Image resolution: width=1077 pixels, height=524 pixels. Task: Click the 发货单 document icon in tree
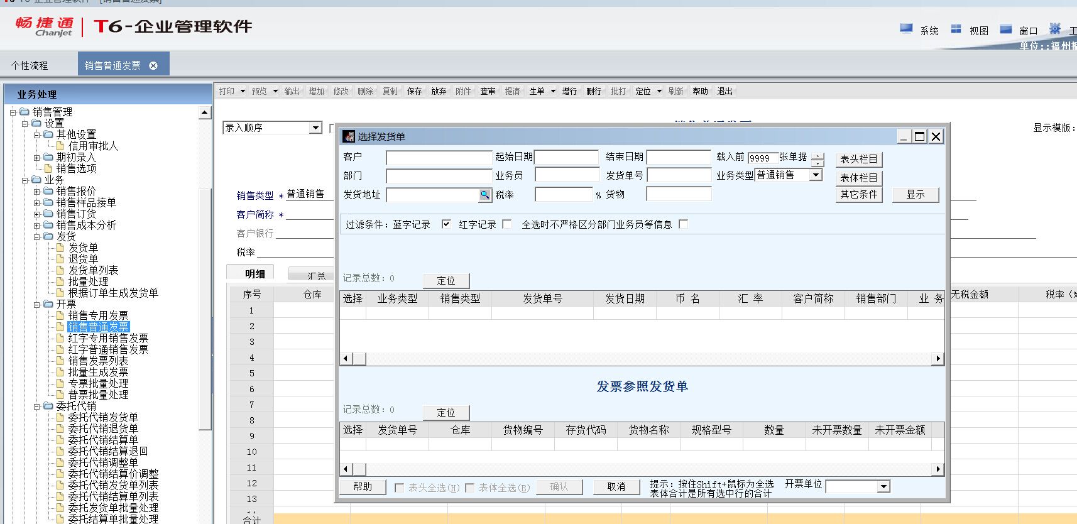point(60,248)
